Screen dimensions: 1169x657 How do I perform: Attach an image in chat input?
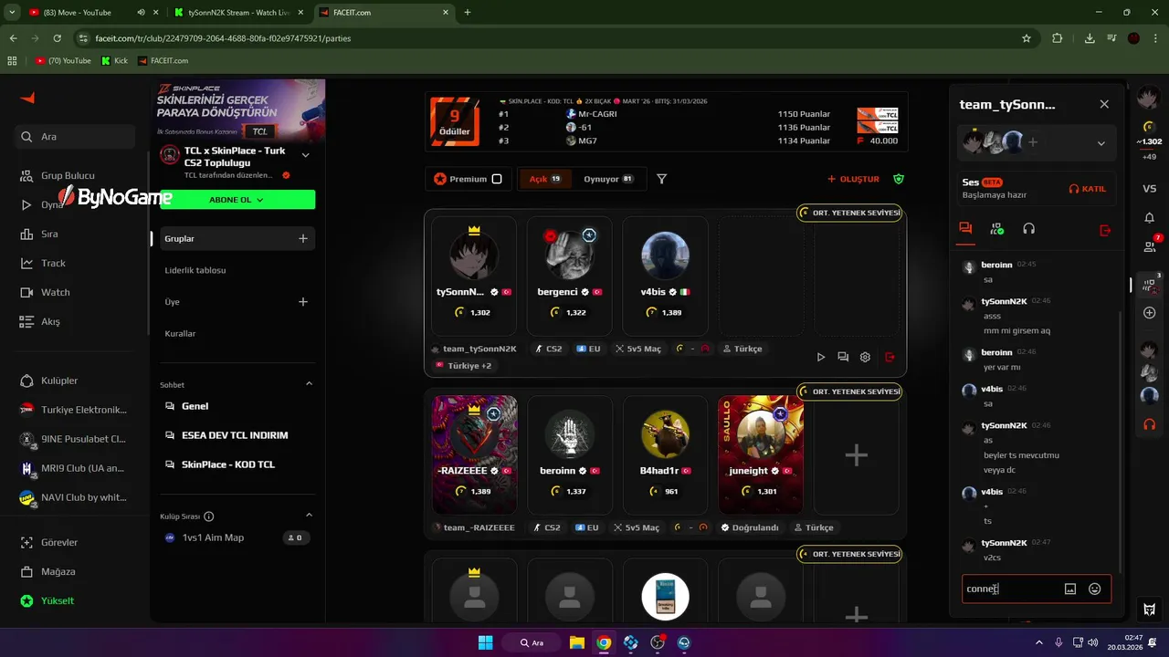pos(1070,589)
